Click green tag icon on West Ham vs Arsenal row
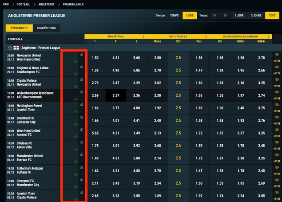Screen dimensions: 282x202 tap(75, 137)
